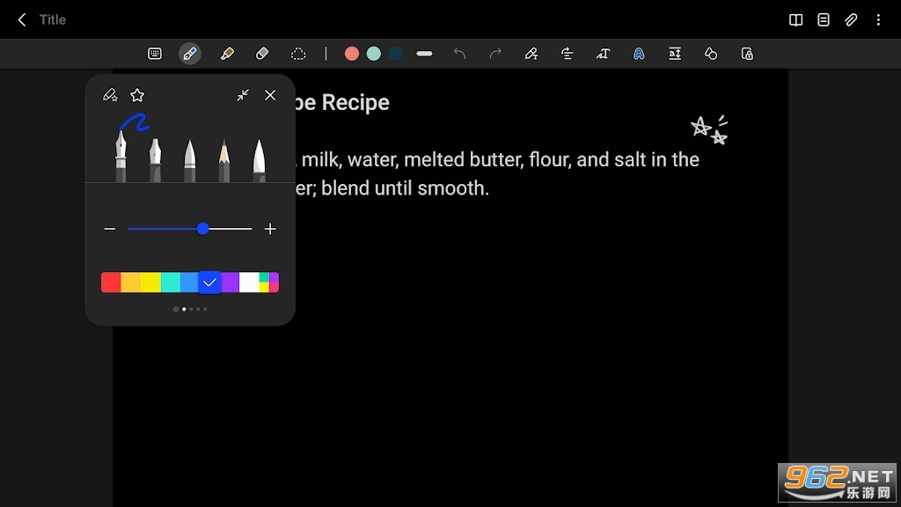The image size is (901, 507).
Task: Undo the last stroke
Action: pos(459,54)
